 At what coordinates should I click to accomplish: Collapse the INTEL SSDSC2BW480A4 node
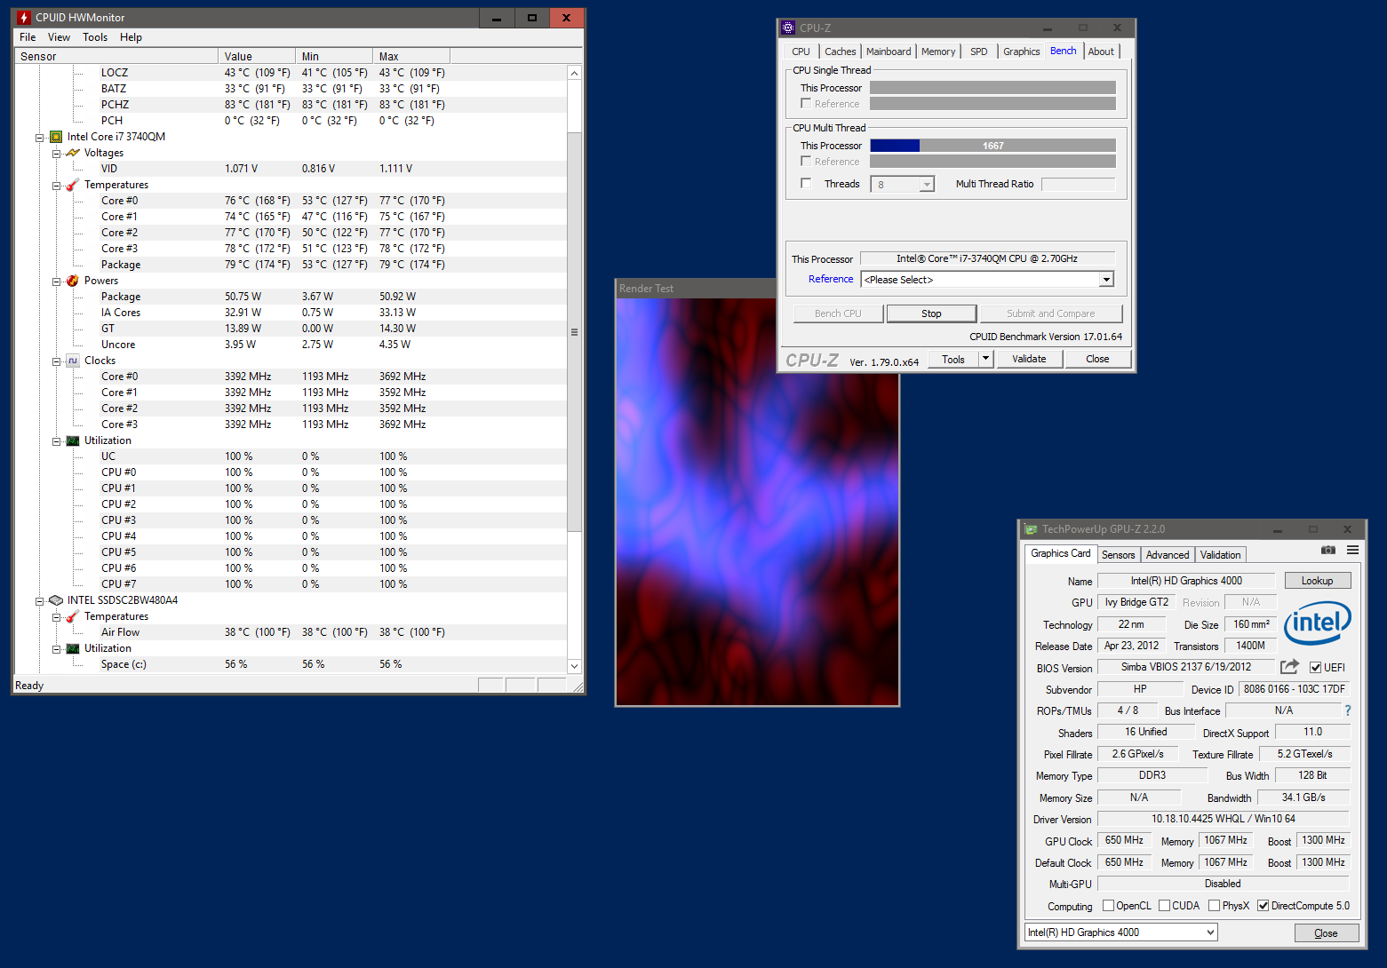tap(40, 601)
